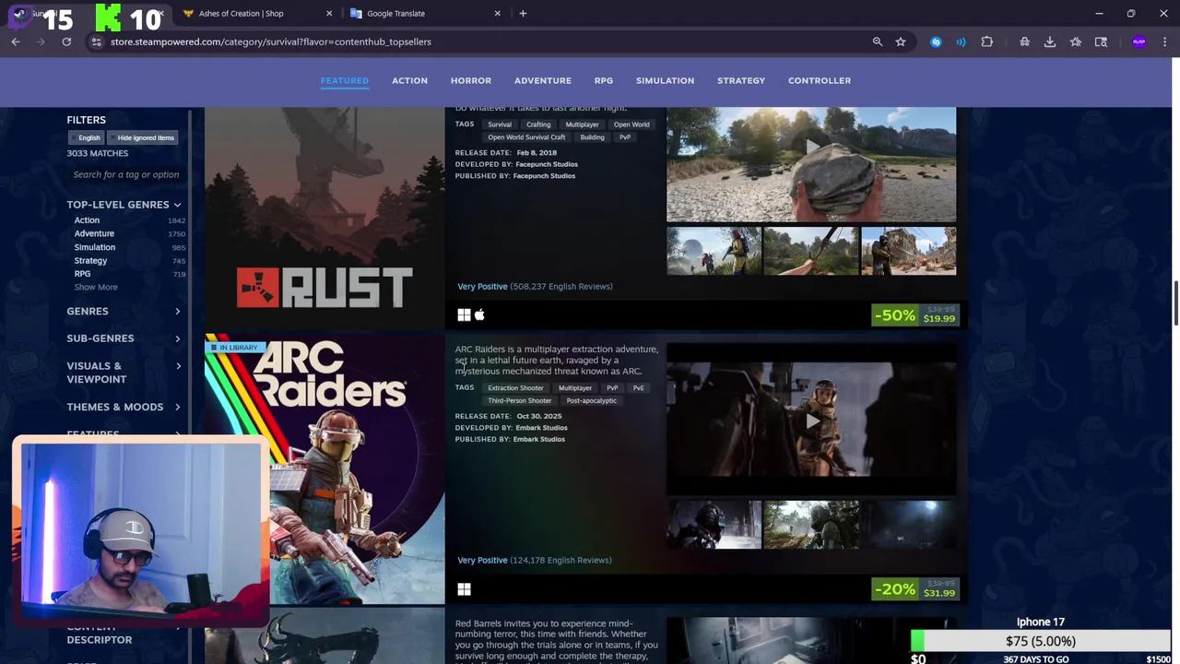The width and height of the screenshot is (1180, 664).
Task: Open a new browser tab
Action: tap(523, 13)
